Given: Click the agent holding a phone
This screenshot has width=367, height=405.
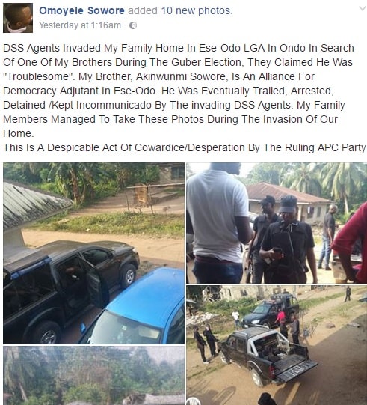Looking at the screenshot, I should tap(289, 240).
